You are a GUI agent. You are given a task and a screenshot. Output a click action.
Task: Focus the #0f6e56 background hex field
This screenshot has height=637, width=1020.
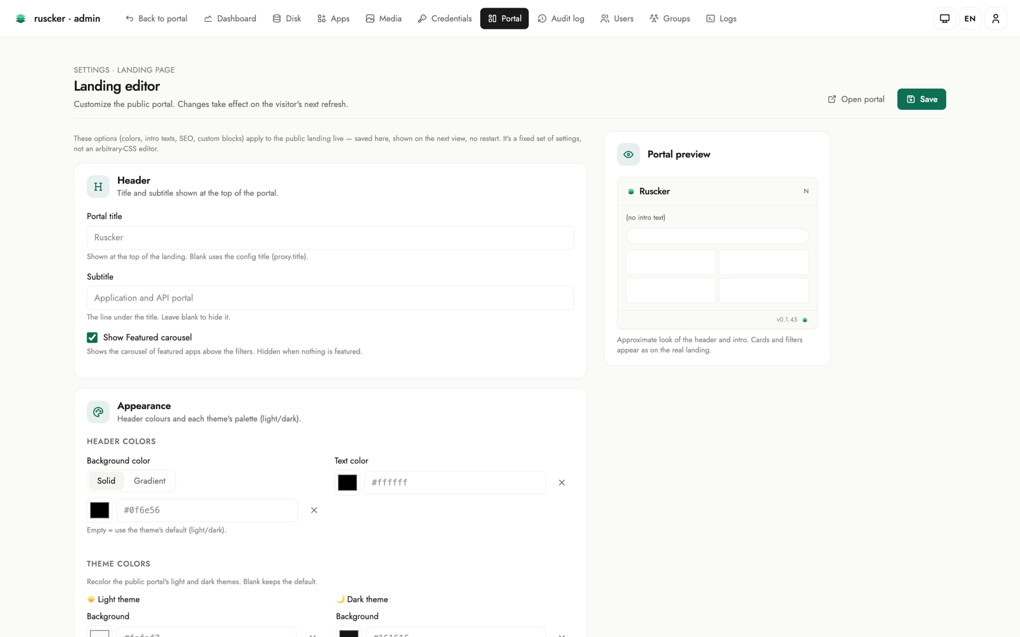coord(207,510)
